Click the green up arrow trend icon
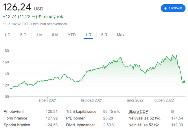The height and width of the screenshot is (129, 188). click(x=40, y=17)
